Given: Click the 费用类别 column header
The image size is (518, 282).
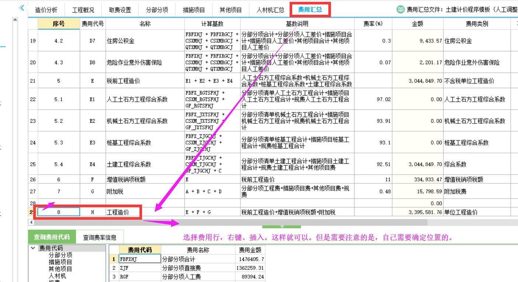Looking at the screenshot, I should coord(477,24).
